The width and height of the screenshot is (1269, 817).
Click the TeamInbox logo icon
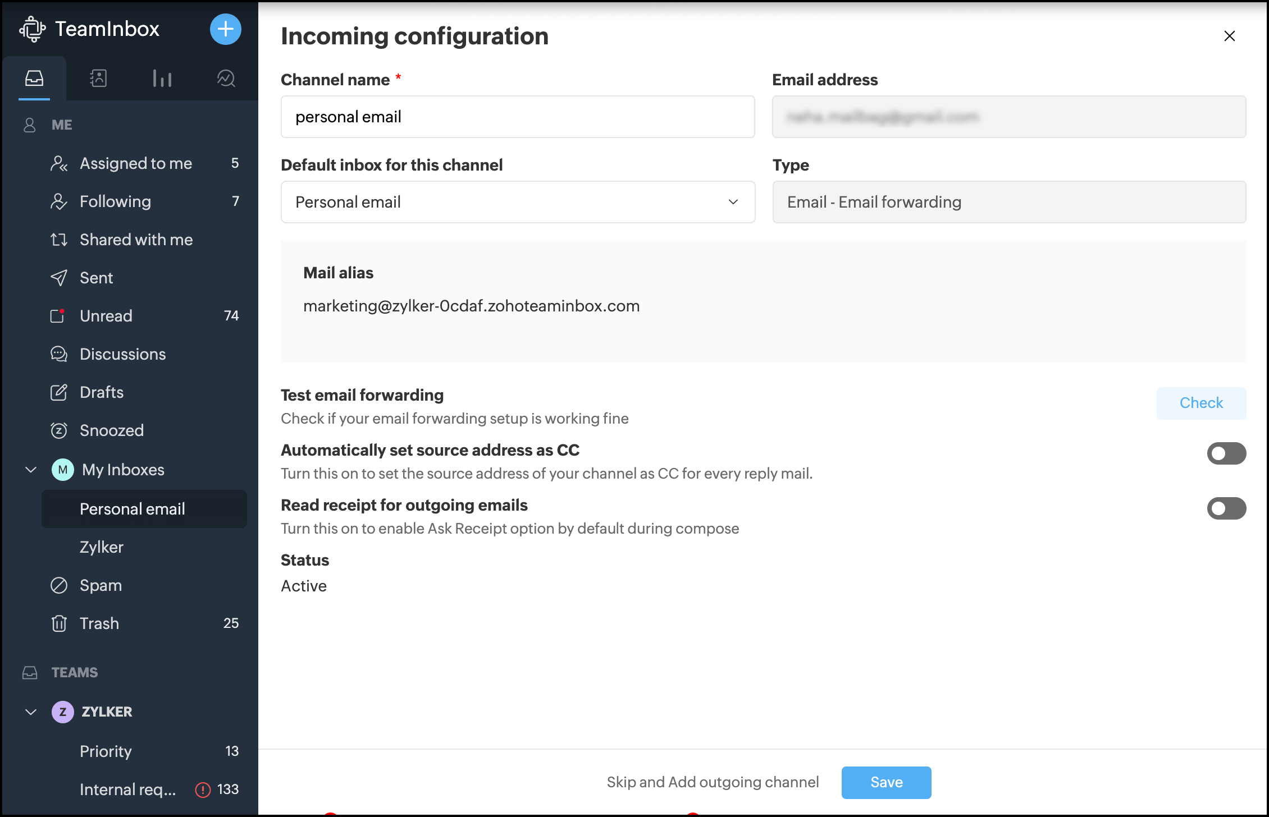tap(33, 29)
